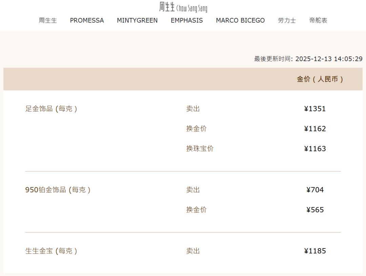This screenshot has height=276, width=366.
Task: Click the Chow Sang Sang logo
Action: pyautogui.click(x=183, y=7)
